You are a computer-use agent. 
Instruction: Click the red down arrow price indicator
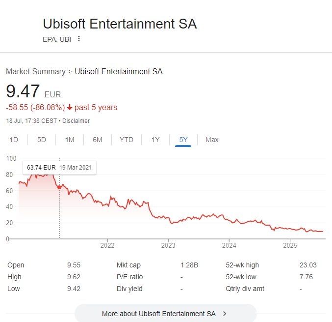[70, 107]
